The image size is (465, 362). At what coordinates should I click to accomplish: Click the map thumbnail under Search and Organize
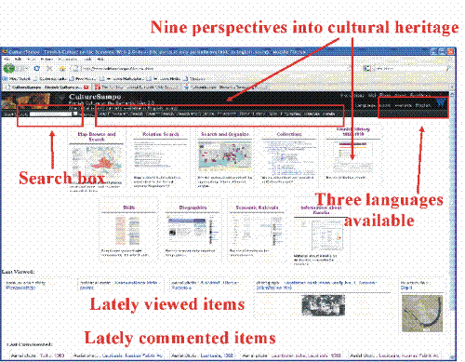[x=225, y=156]
